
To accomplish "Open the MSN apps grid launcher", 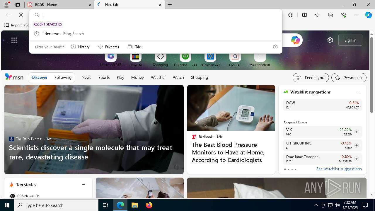I will (14, 40).
